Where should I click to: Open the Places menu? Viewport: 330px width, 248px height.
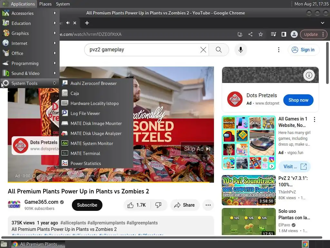click(x=45, y=4)
